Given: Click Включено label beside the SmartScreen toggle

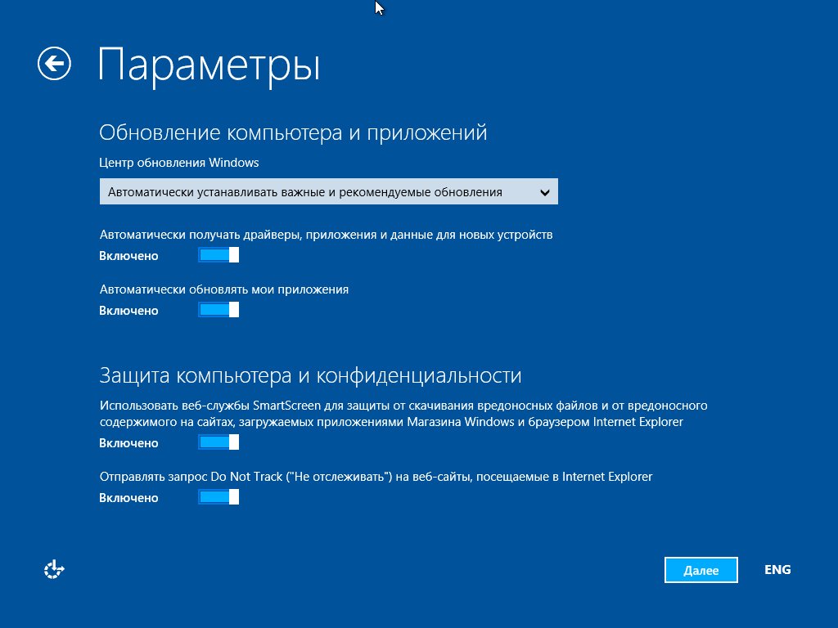Looking at the screenshot, I should 128,443.
